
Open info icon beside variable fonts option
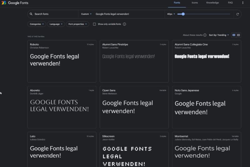coord(124,24)
